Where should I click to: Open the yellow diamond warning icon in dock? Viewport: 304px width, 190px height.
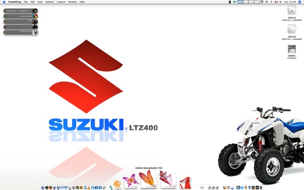[x=81, y=187]
